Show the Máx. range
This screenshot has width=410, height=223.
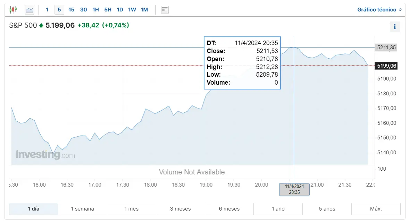(376, 209)
